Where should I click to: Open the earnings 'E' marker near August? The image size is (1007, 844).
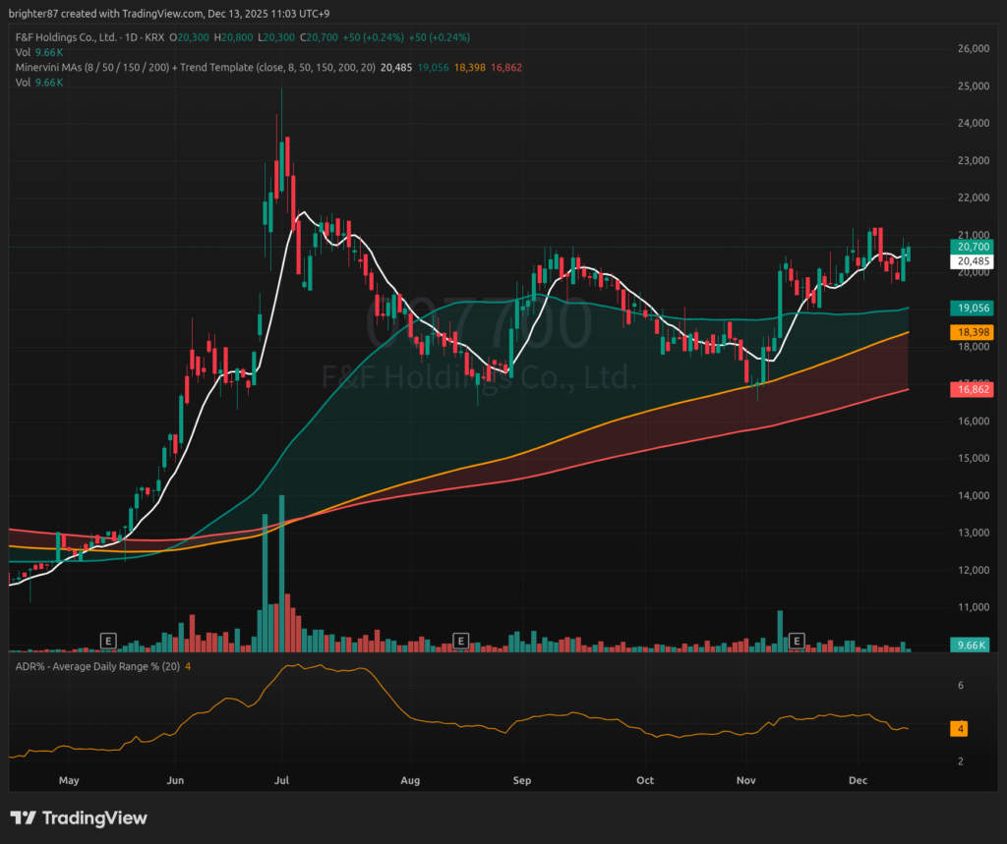pyautogui.click(x=459, y=642)
